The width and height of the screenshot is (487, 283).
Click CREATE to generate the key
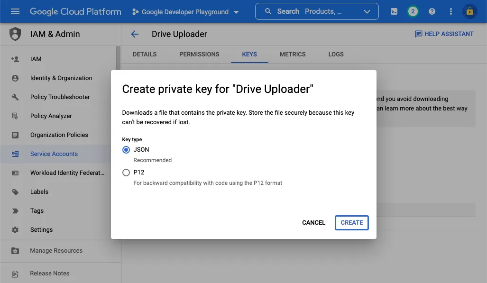(x=351, y=222)
